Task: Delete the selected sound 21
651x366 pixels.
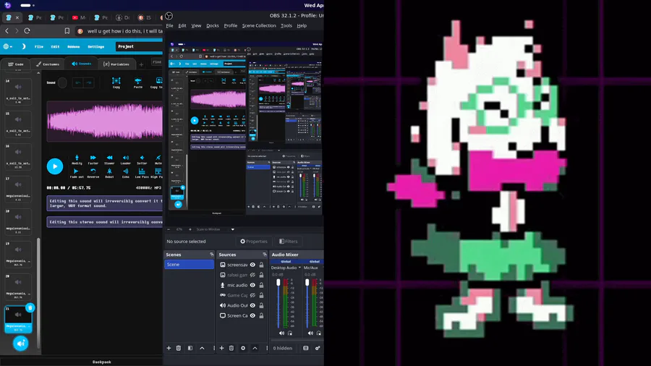Action: click(30, 308)
